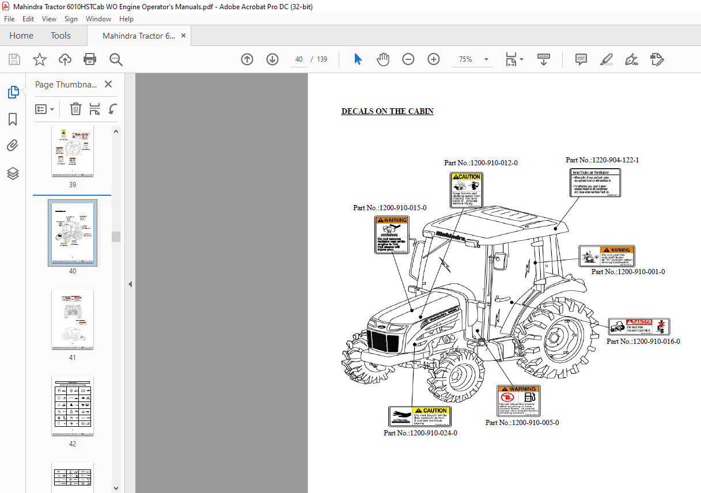Open the Sign menu
The width and height of the screenshot is (701, 493).
pos(71,19)
